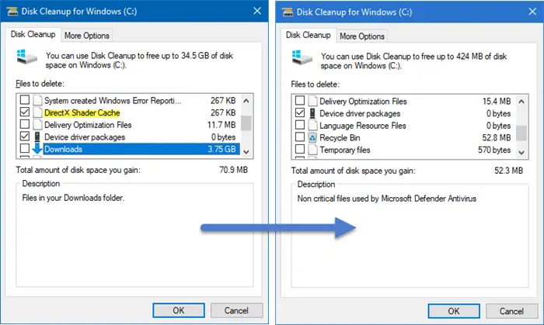Click scroll up arrow in left file list
Screen dimensions: 544x325
point(246,101)
